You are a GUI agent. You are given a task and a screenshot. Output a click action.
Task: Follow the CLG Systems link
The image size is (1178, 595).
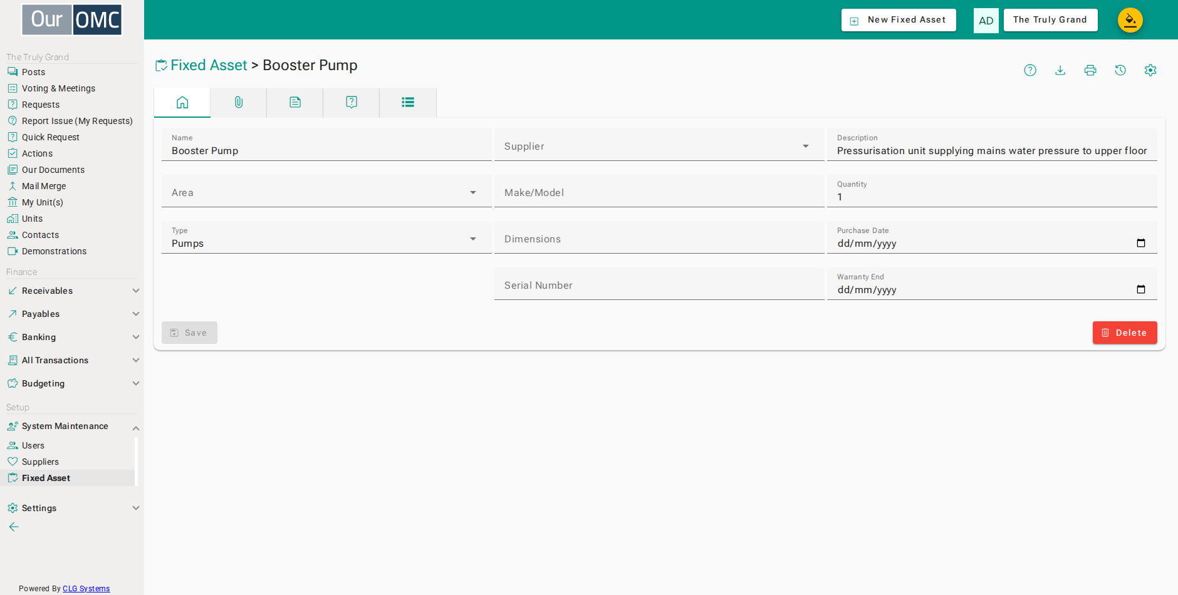click(x=86, y=589)
